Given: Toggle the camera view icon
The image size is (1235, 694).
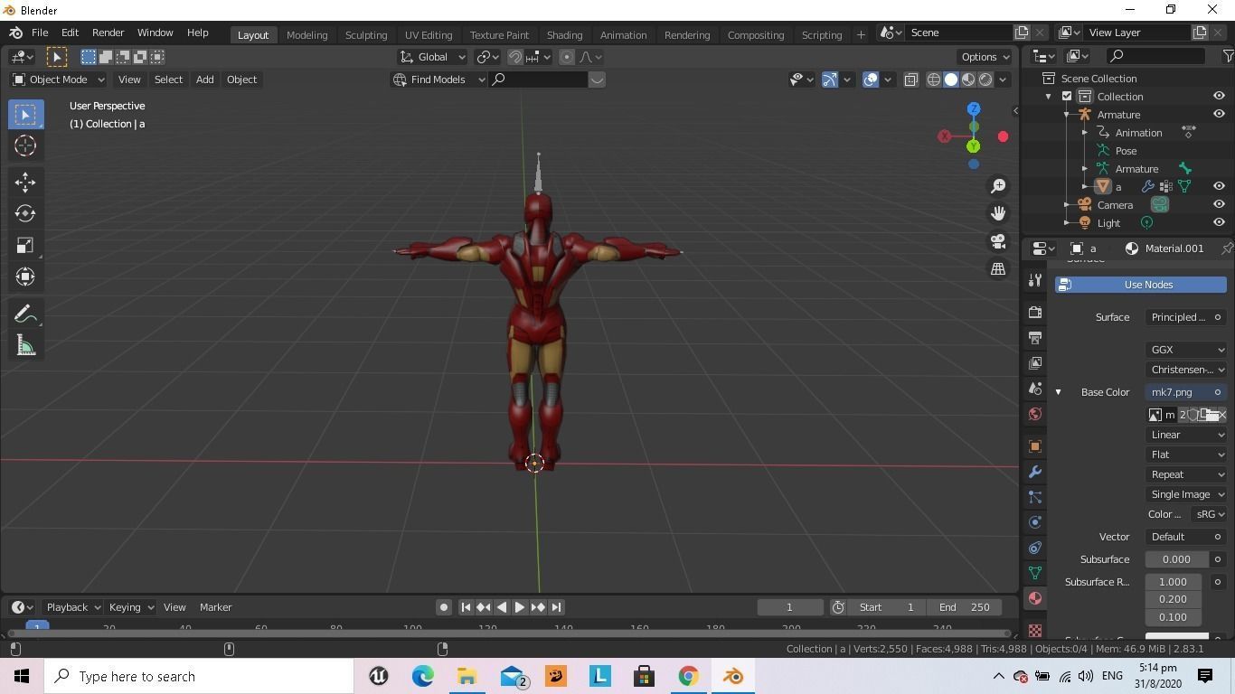Looking at the screenshot, I should click(x=998, y=241).
